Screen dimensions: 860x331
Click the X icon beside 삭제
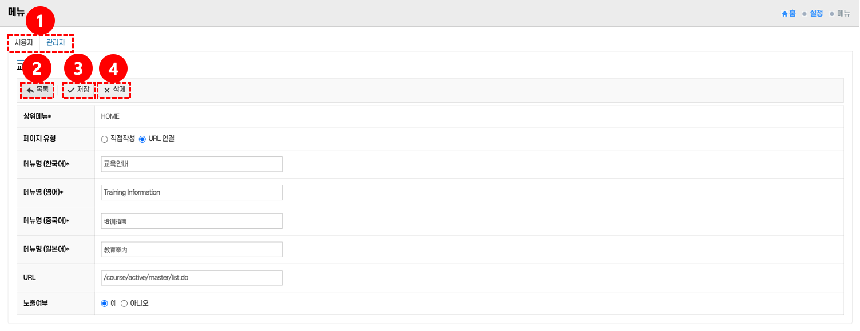(107, 90)
